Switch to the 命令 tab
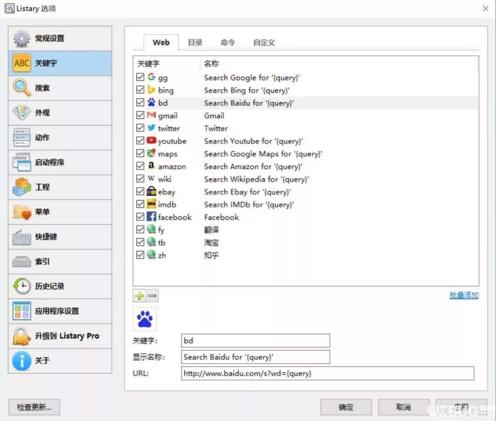The width and height of the screenshot is (496, 421). click(x=228, y=42)
